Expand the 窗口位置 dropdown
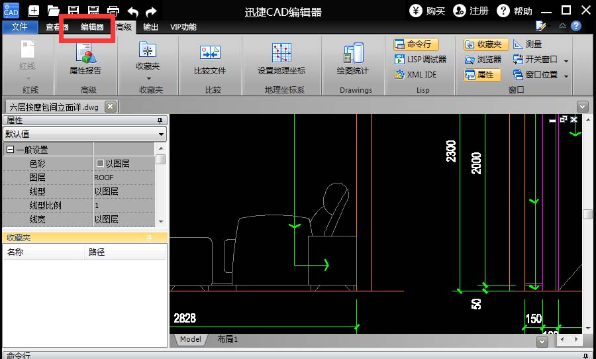Viewport: 596px width, 359px height. pos(566,76)
